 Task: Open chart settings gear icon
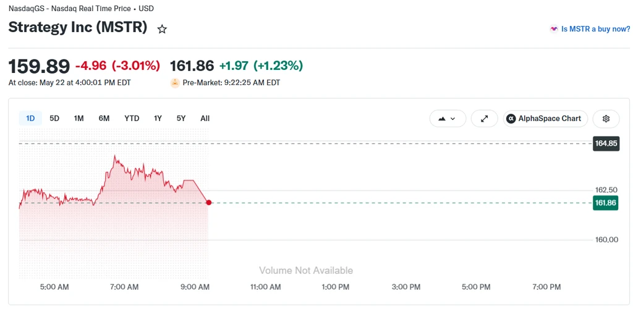[x=606, y=119]
